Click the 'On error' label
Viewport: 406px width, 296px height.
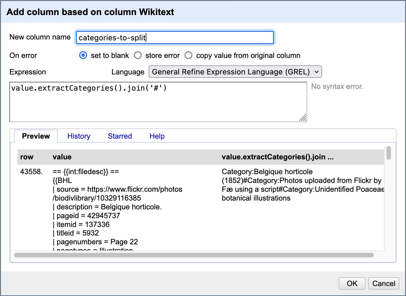coord(23,55)
